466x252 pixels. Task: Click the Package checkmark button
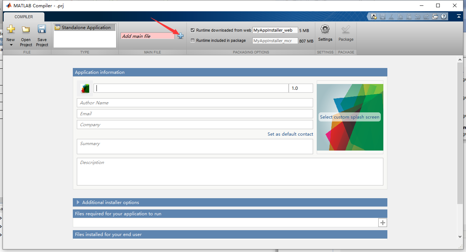point(346,29)
